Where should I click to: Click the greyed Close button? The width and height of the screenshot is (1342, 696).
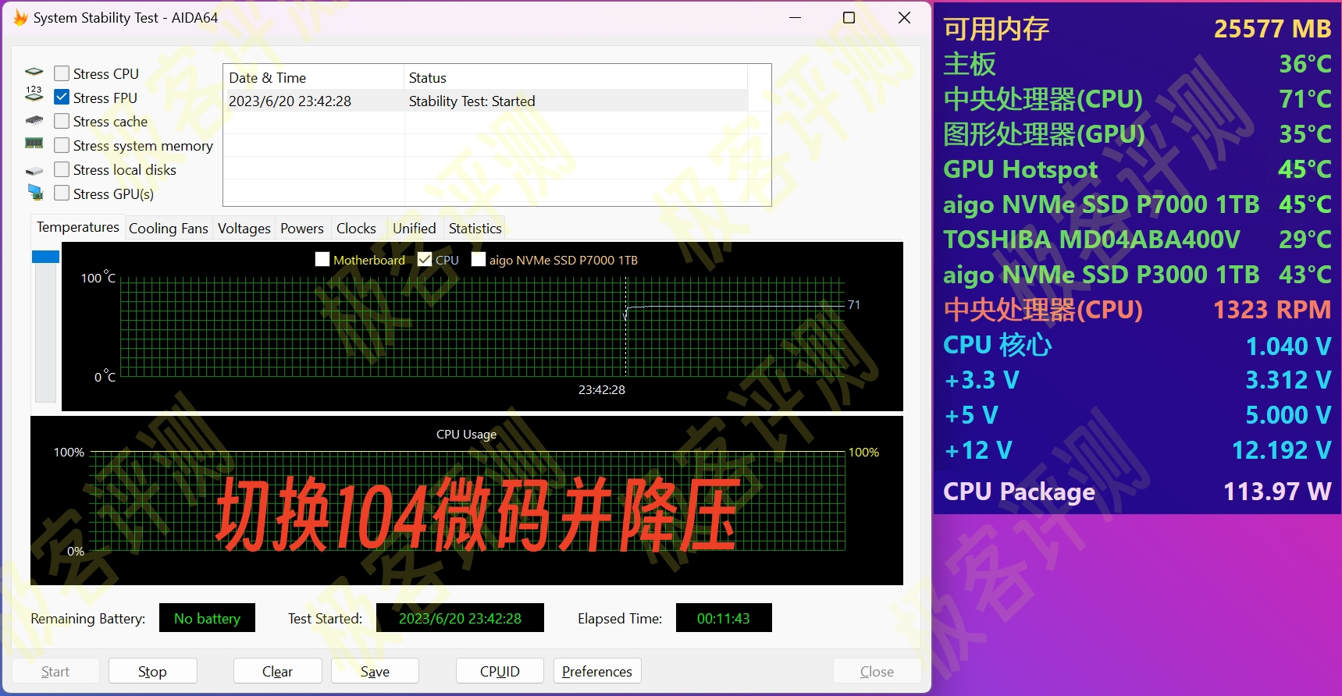click(x=877, y=671)
